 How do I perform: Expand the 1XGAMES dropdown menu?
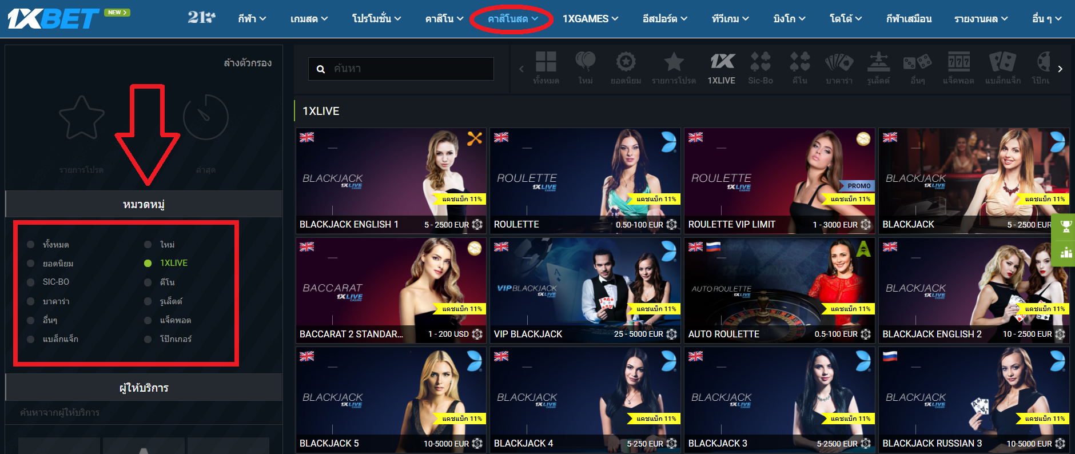click(x=590, y=19)
